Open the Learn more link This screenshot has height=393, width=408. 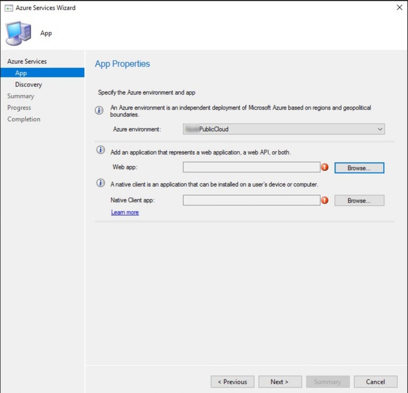click(125, 212)
